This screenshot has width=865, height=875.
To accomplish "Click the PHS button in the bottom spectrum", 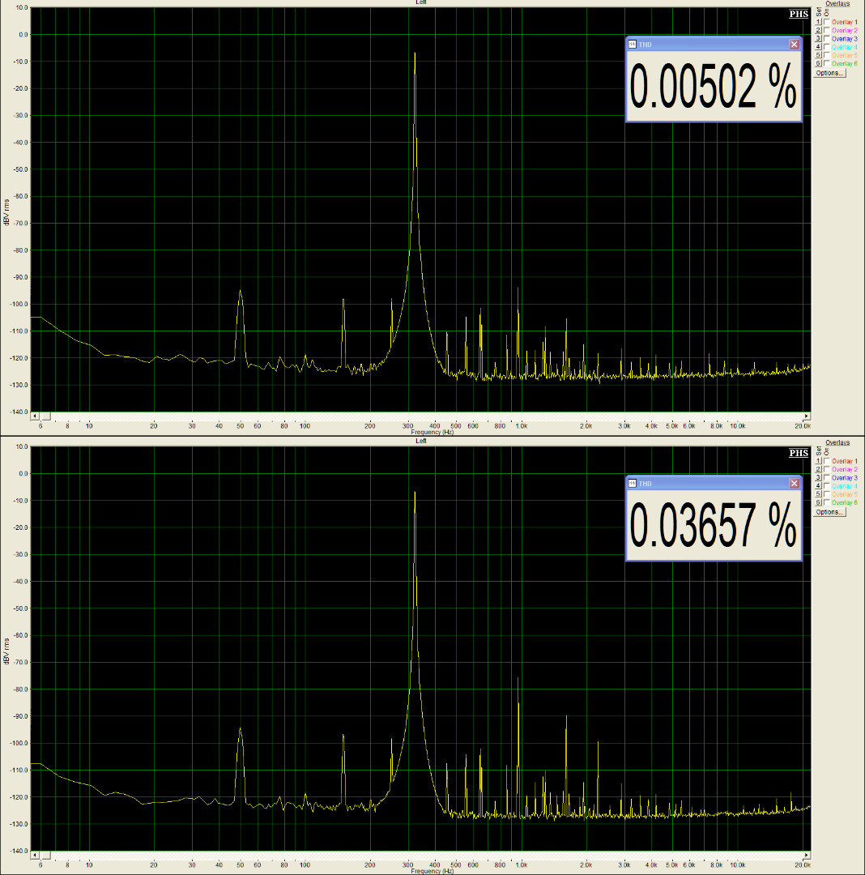I will pyautogui.click(x=799, y=453).
